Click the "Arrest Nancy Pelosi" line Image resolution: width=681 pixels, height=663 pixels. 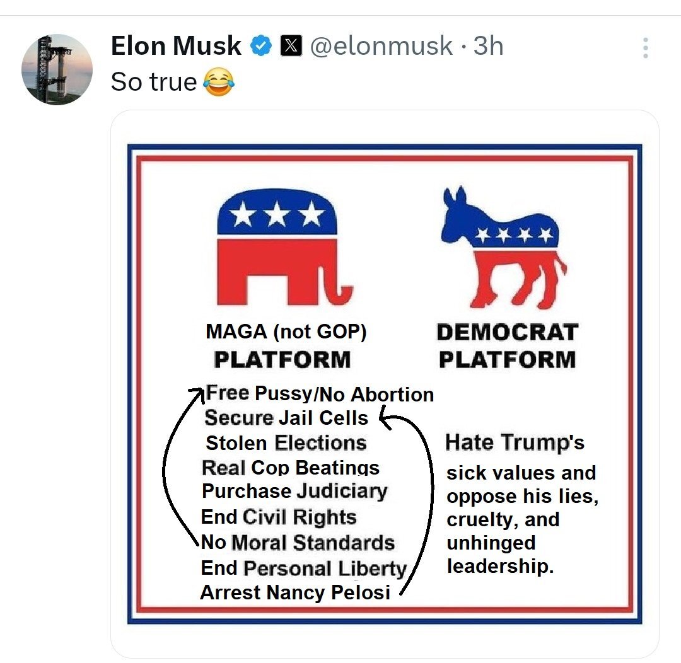tap(295, 592)
